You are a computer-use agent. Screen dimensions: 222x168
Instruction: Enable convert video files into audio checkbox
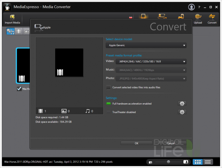(x=109, y=87)
